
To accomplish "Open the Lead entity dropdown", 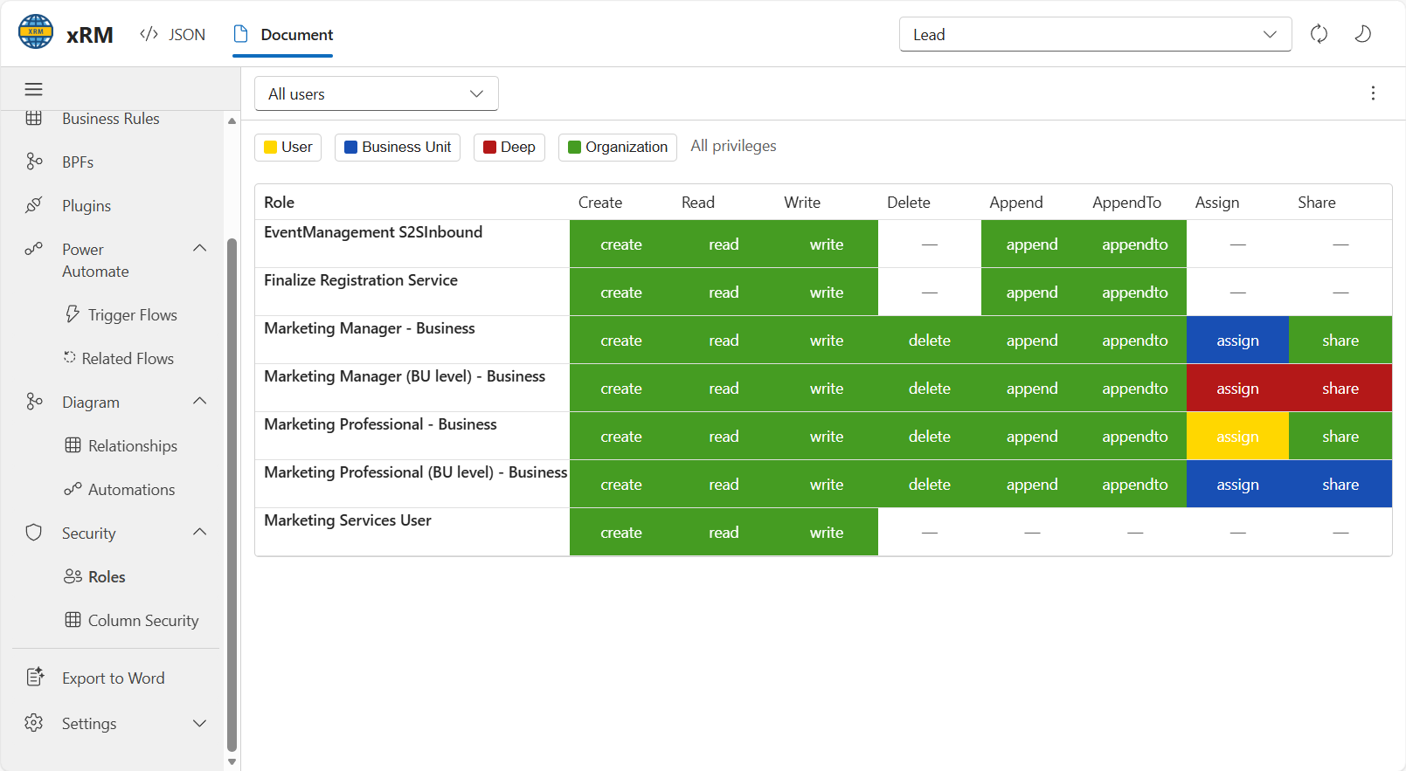I will 1095,34.
